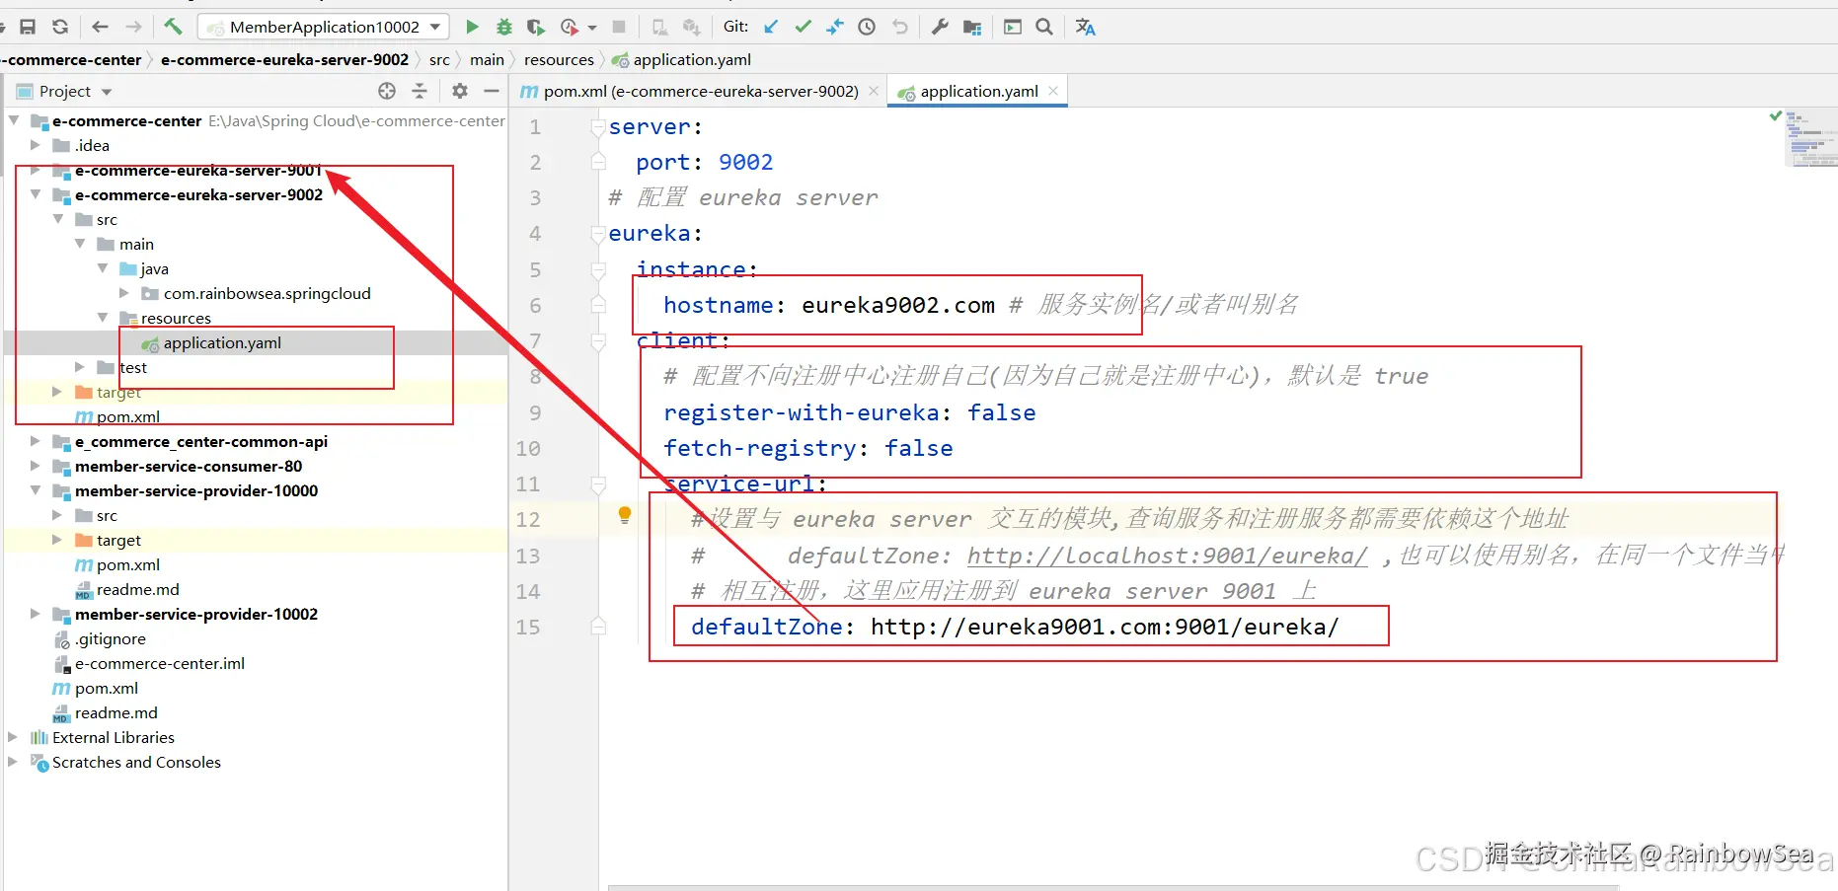Close the application.yaml editor tab

pos(1053,91)
